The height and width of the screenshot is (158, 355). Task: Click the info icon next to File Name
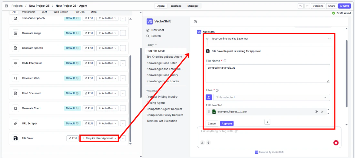click(x=225, y=61)
